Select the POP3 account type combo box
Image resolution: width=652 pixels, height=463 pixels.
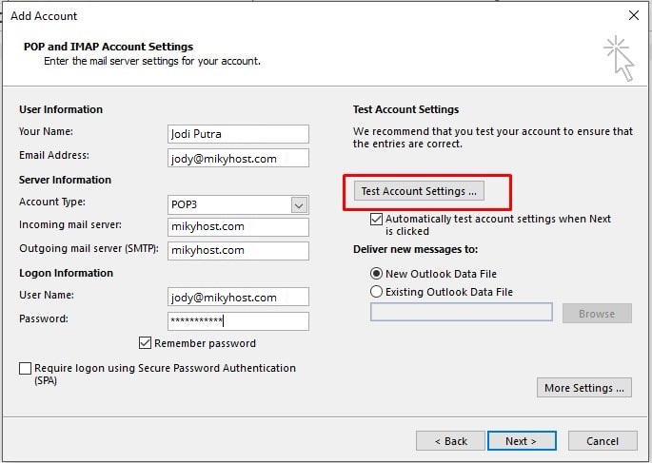238,205
